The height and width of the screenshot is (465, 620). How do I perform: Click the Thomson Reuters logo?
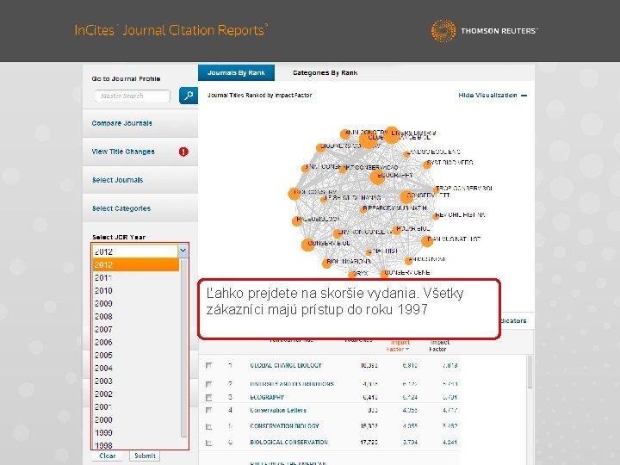tap(484, 30)
